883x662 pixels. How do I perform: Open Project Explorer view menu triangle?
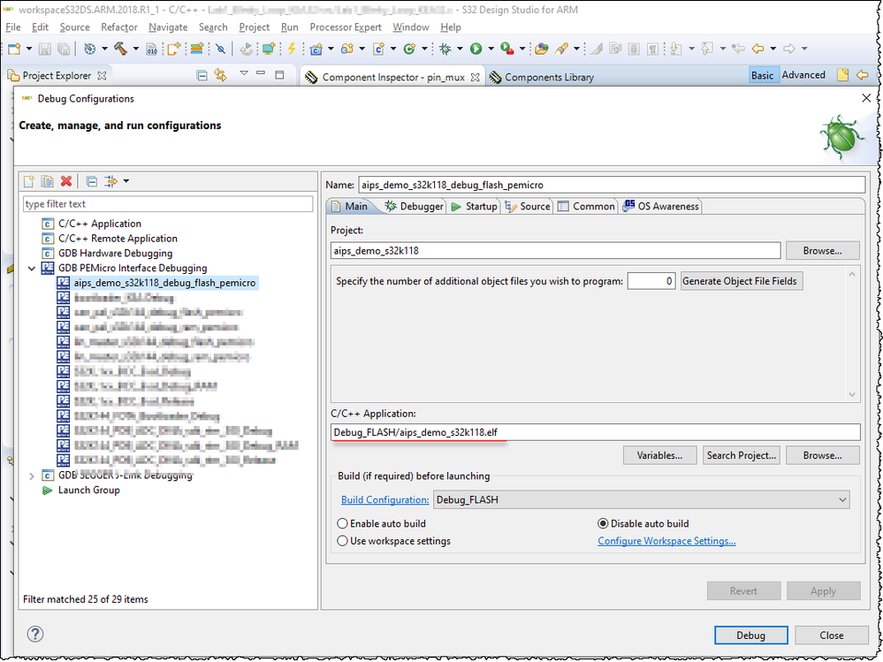point(244,73)
